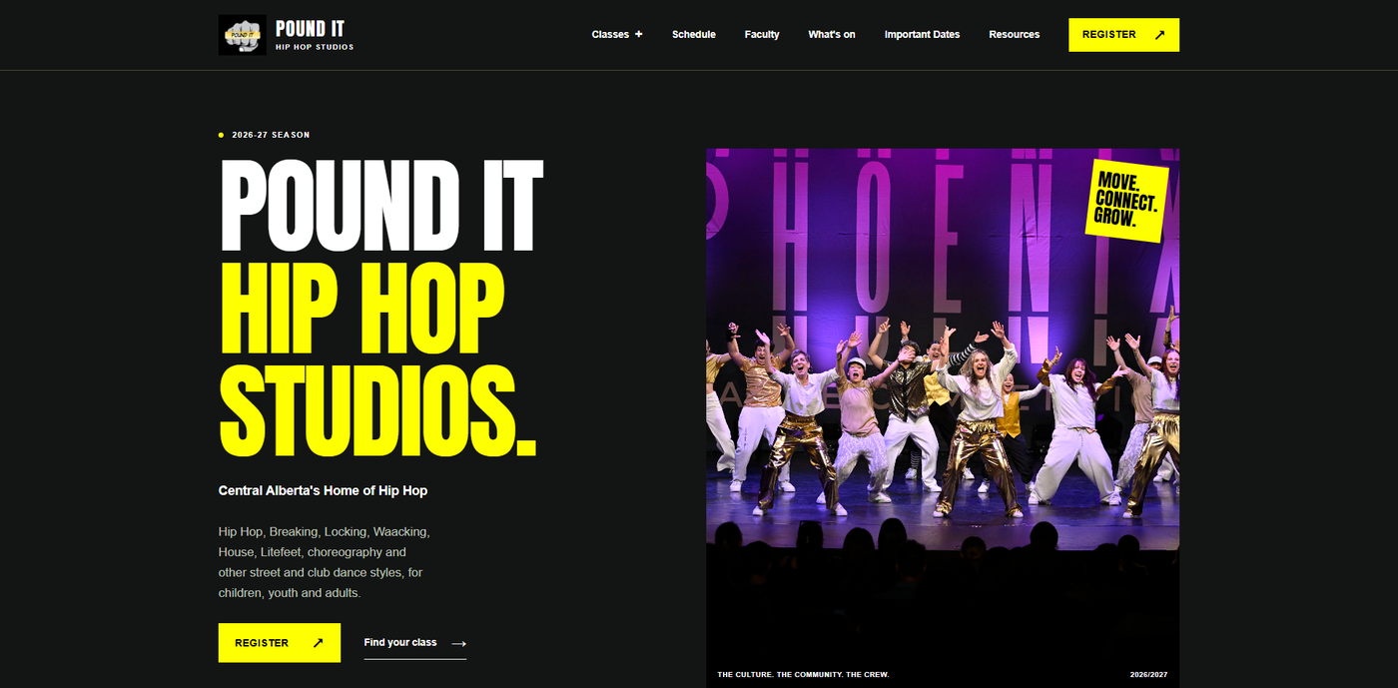Click the '2026-27 SEASON' label

271,135
